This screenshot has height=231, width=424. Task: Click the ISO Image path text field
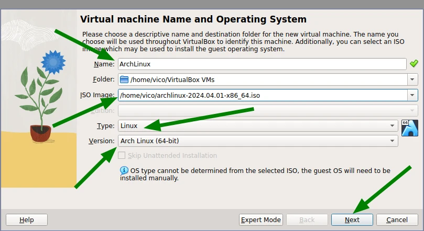point(262,95)
